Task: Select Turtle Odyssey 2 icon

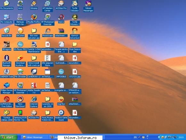Action: 75,20
